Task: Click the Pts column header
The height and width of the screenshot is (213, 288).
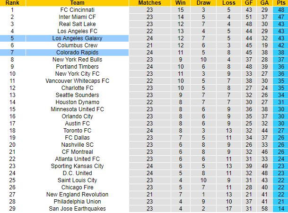Action: pos(281,3)
